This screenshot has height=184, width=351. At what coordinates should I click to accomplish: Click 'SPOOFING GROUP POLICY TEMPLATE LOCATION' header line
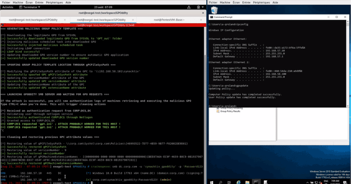[x=58, y=65]
